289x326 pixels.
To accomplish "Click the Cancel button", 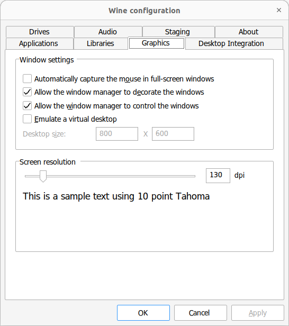I will [x=201, y=313].
